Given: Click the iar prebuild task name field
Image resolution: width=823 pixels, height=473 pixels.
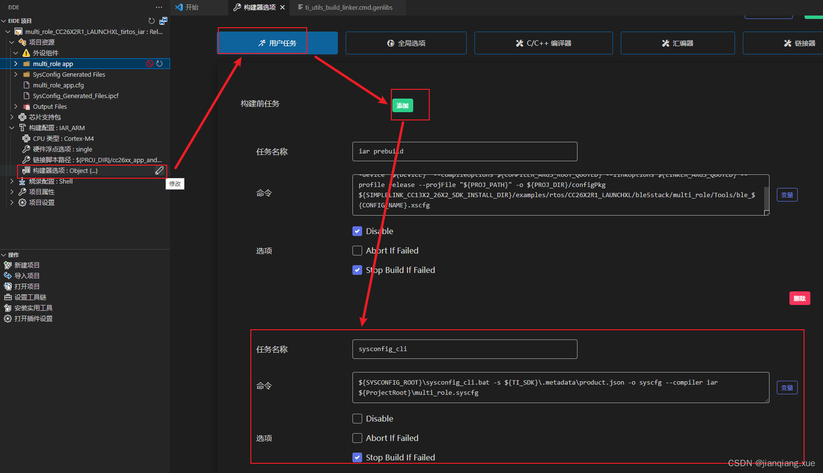Looking at the screenshot, I should pyautogui.click(x=465, y=152).
